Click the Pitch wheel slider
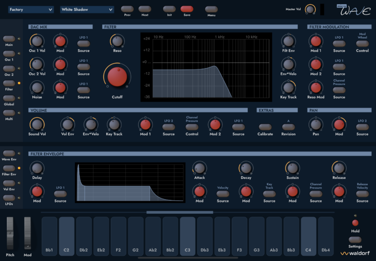The width and height of the screenshot is (376, 261). pos(10,234)
